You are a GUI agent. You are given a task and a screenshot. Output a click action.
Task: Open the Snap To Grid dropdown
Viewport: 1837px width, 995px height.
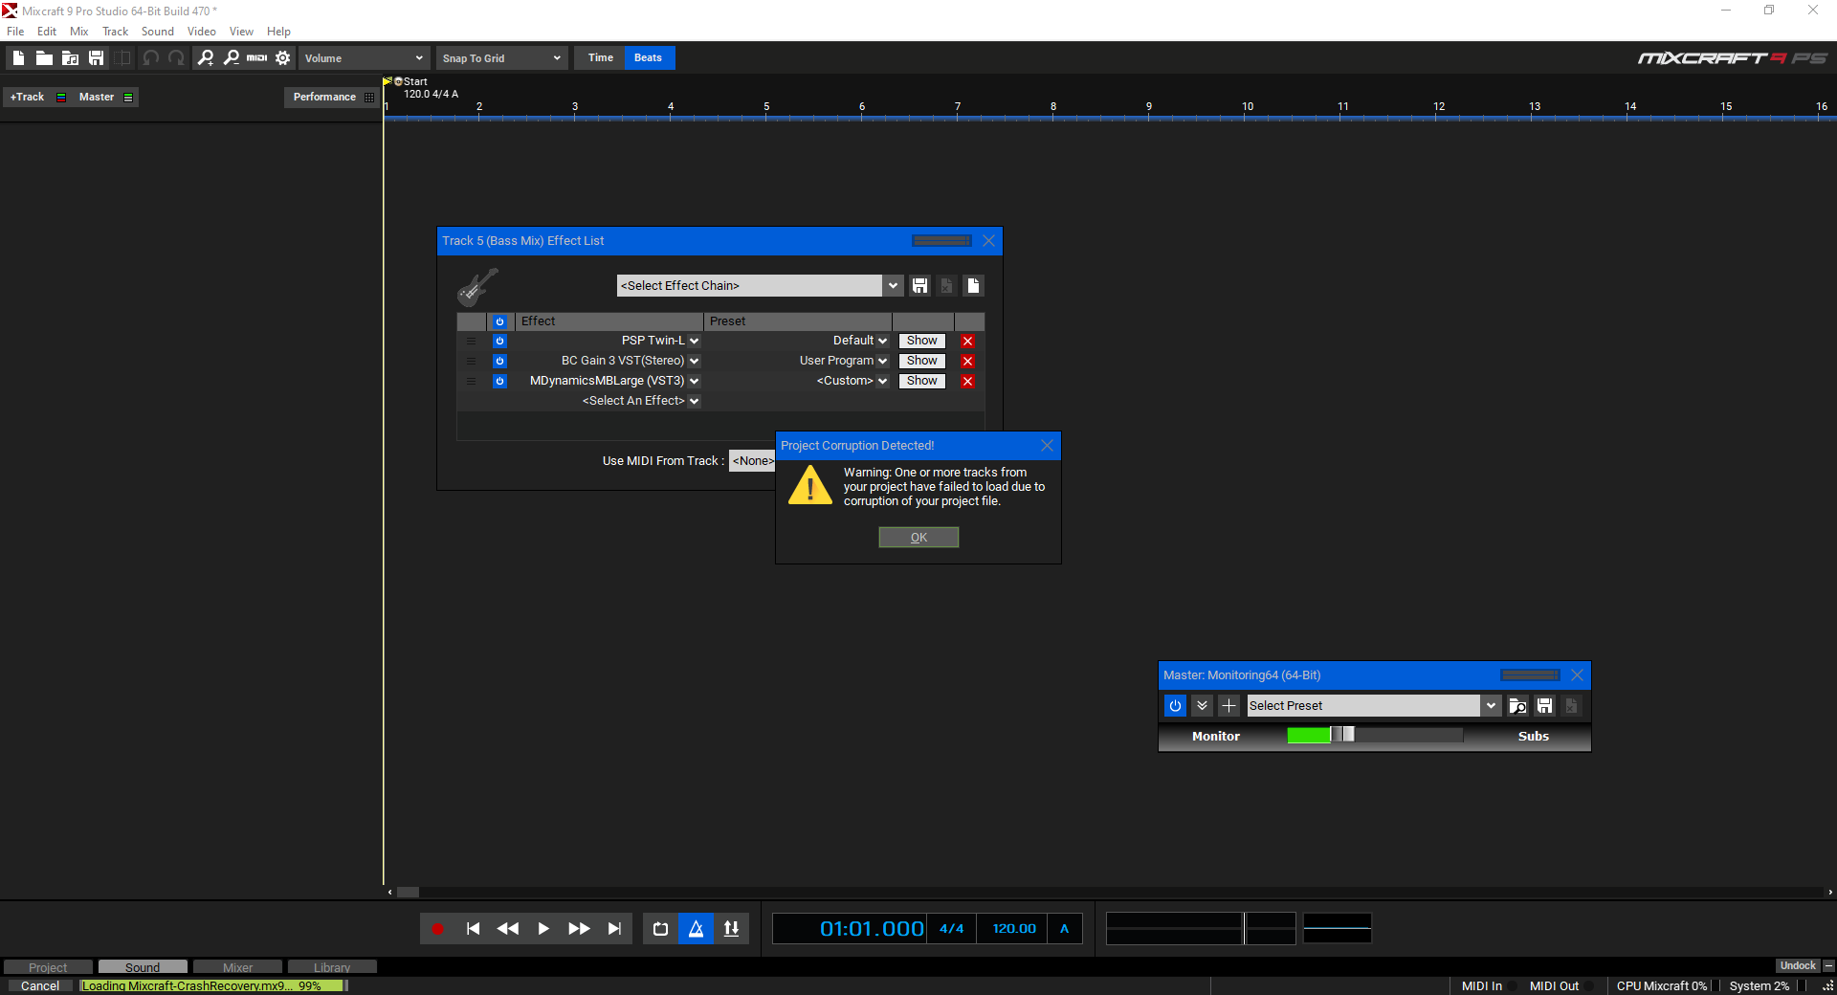tap(502, 58)
